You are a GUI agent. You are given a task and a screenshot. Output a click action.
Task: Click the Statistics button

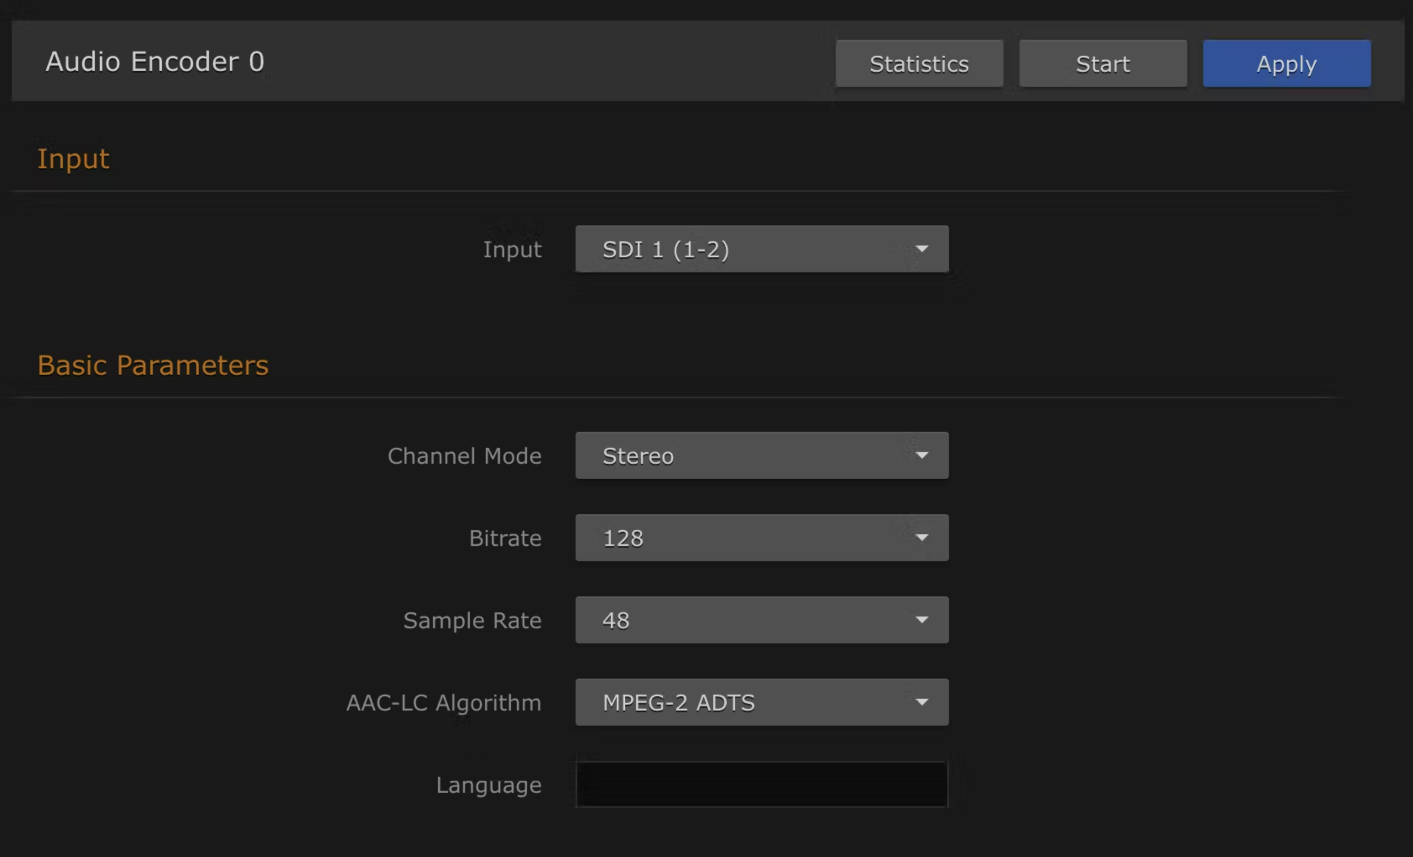pyautogui.click(x=919, y=64)
